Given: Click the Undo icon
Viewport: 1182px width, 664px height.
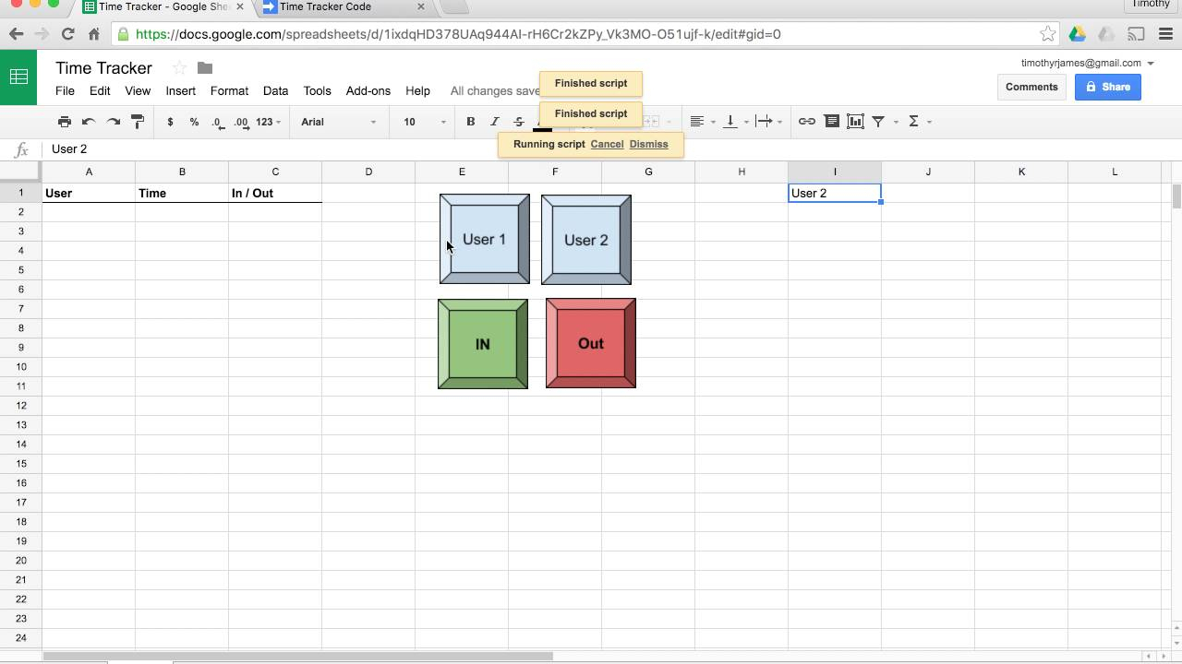Looking at the screenshot, I should (x=87, y=121).
